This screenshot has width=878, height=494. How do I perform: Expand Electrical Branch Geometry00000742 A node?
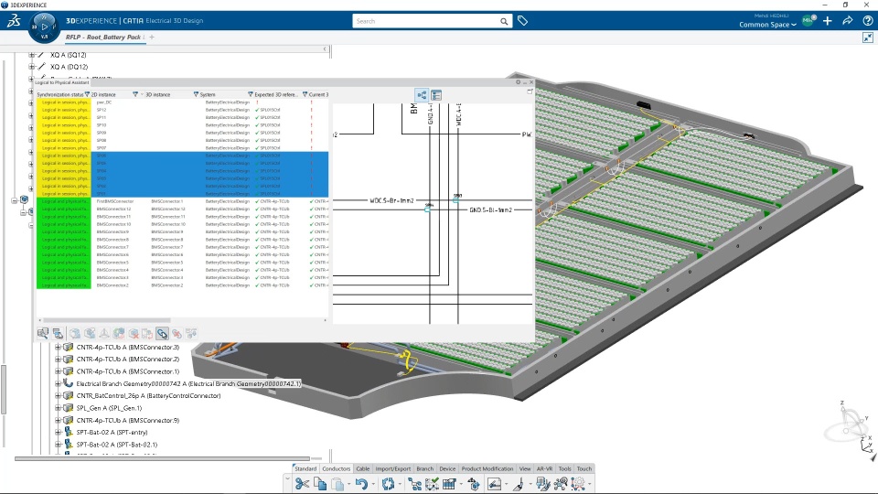coord(58,383)
